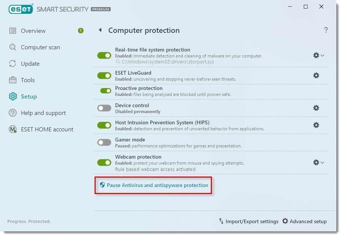This screenshot has width=342, height=237.
Task: Click the back arrow beside Computer protection
Action: point(100,30)
